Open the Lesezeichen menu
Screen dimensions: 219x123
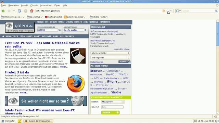point(46,5)
